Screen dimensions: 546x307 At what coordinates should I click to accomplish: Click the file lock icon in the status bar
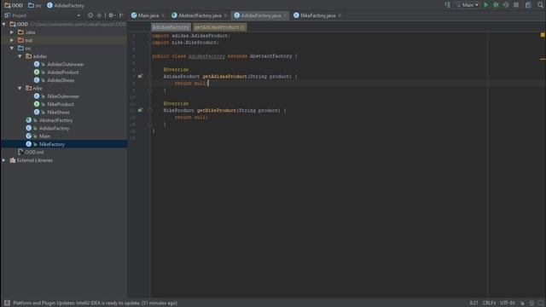coord(522,304)
